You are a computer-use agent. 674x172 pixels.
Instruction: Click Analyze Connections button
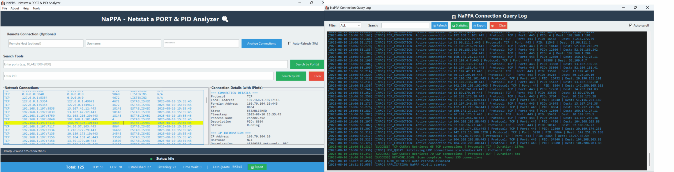pyautogui.click(x=261, y=44)
